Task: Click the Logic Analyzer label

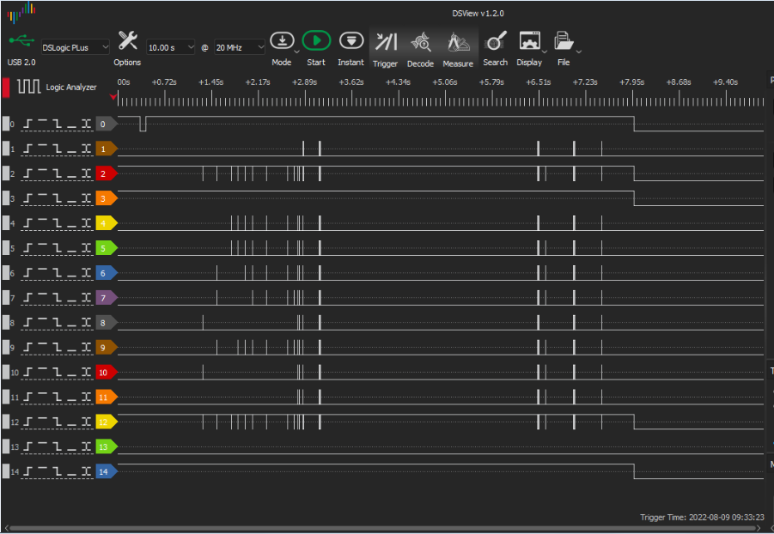Action: pyautogui.click(x=71, y=87)
